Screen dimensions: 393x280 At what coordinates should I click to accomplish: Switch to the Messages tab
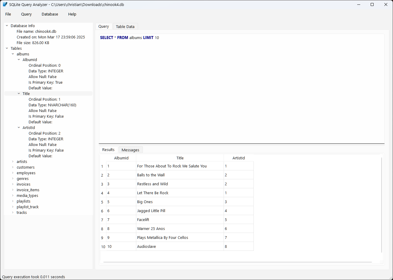pos(130,150)
